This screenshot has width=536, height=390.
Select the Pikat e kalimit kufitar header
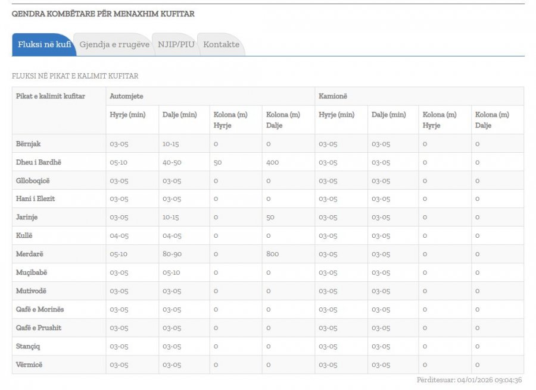(x=51, y=96)
